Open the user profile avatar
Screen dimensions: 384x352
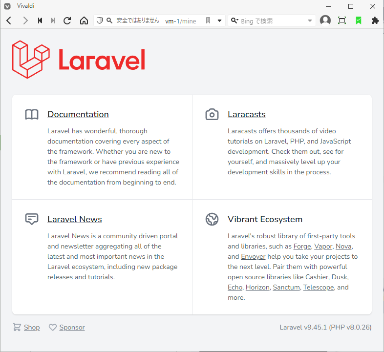(325, 21)
